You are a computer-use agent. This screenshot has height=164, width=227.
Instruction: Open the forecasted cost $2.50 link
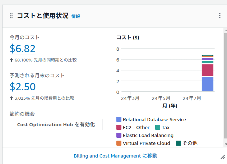[23, 87]
